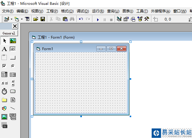Open the 运行(R) menu
This screenshot has height=138, width=192.
point(98,11)
